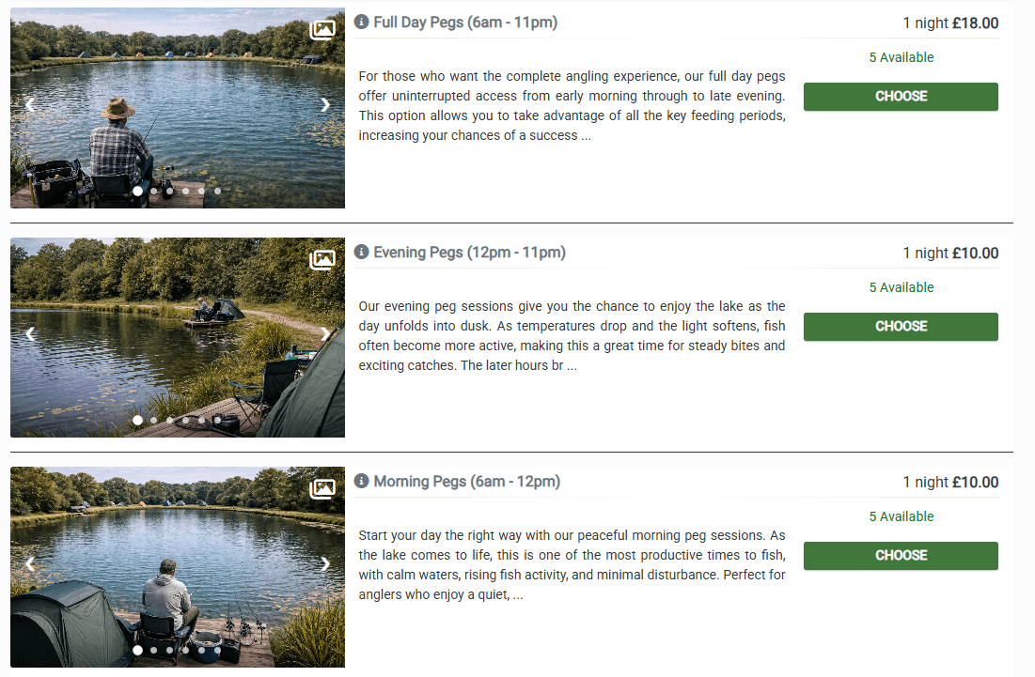Image resolution: width=1035 pixels, height=677 pixels.
Task: Click the 5 Available text for Morning Pegs
Action: click(x=901, y=516)
